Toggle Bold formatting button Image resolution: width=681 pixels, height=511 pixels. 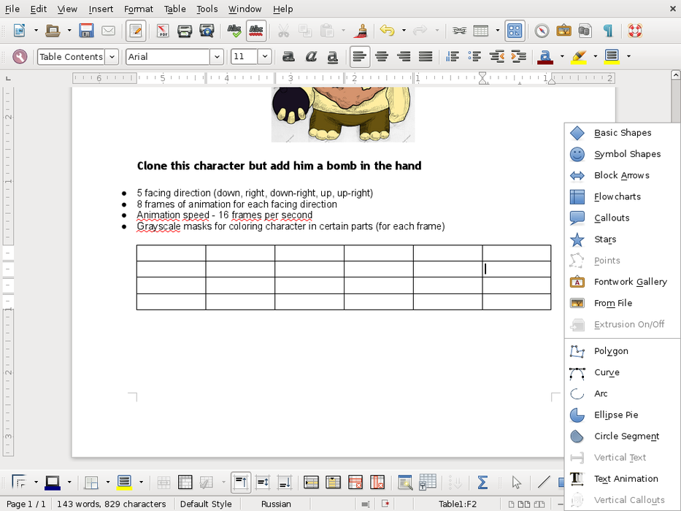[289, 56]
